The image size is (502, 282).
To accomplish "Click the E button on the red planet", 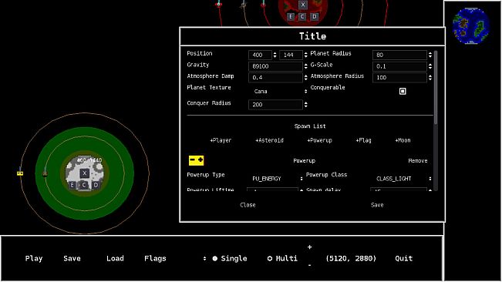I will click(291, 16).
